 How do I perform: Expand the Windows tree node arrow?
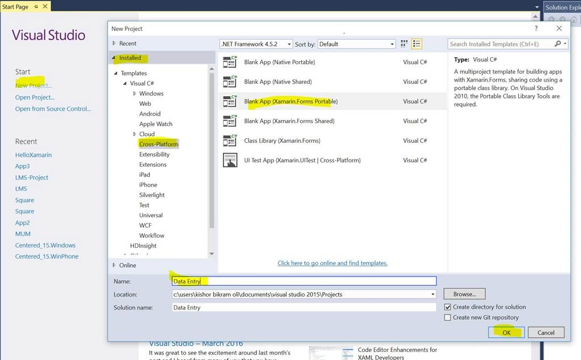tap(134, 93)
